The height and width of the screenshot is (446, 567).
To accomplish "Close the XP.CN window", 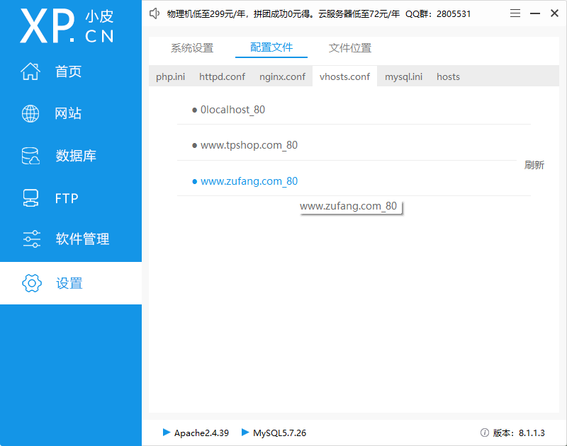I will (x=554, y=13).
